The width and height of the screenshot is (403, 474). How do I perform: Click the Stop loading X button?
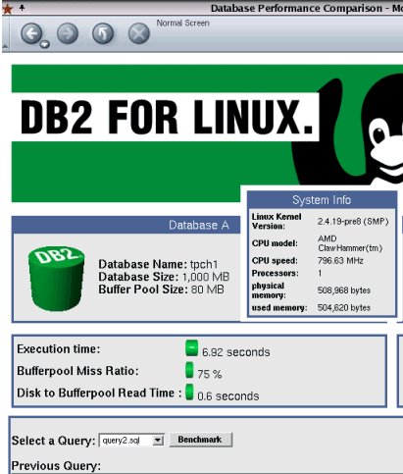(x=139, y=33)
